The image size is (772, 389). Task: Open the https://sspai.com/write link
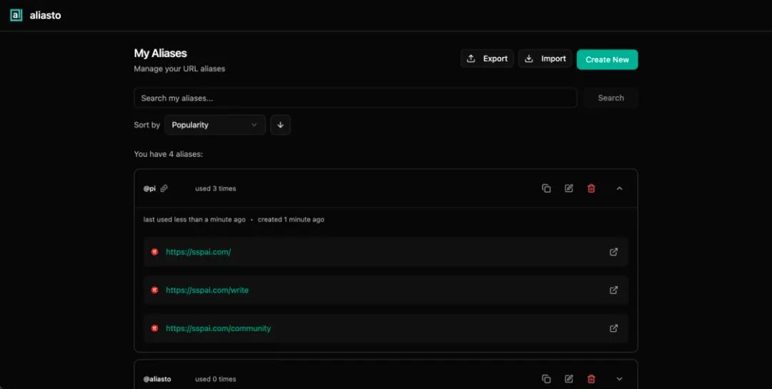click(207, 291)
